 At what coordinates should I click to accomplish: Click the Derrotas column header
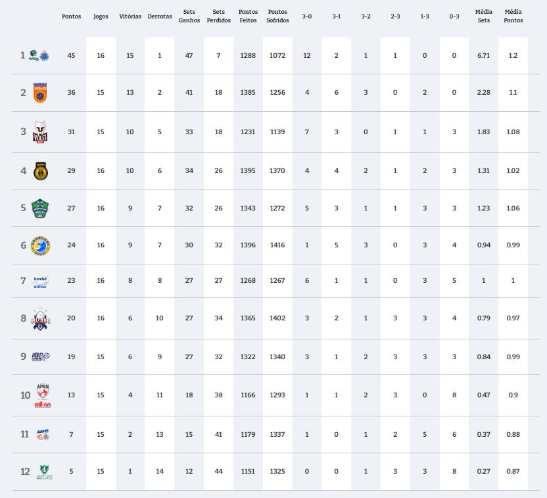(160, 16)
